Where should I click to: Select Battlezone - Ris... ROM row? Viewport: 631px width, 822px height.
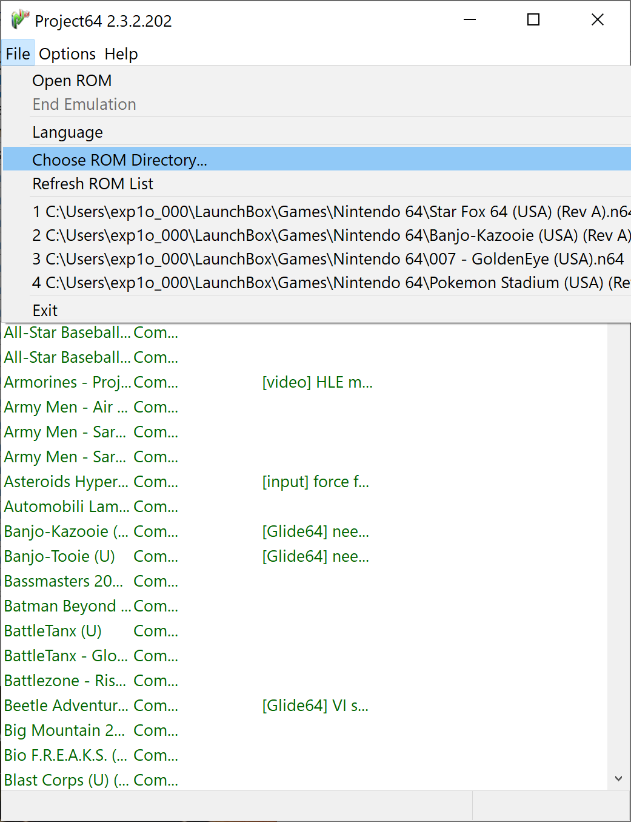point(304,681)
